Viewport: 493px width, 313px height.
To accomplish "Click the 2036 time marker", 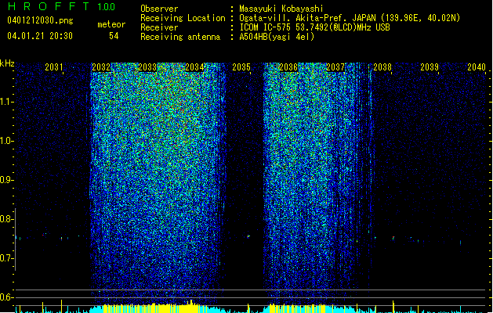I will coord(288,67).
